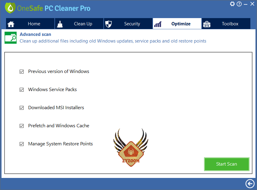Image resolution: width=257 pixels, height=190 pixels.
Task: Click the Home house icon
Action: tap(11, 24)
